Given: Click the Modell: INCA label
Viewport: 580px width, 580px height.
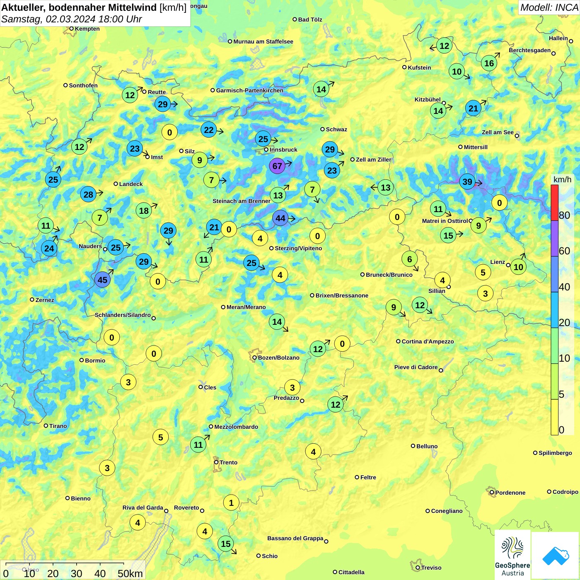Looking at the screenshot, I should [x=549, y=7].
